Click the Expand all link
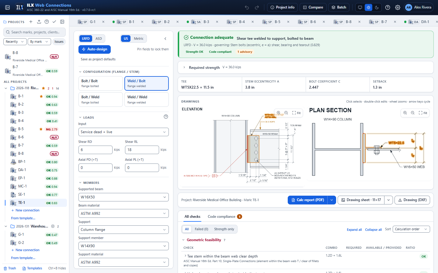The width and height of the screenshot is (438, 273). click(x=354, y=230)
